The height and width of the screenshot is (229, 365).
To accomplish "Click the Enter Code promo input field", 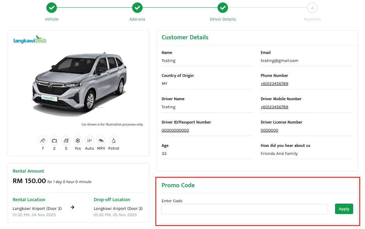I will tap(244, 209).
